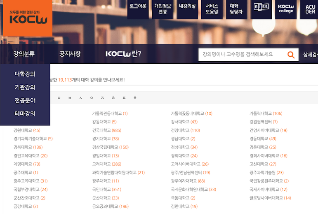Open 경북대학교 (139) lectures

tap(28, 147)
